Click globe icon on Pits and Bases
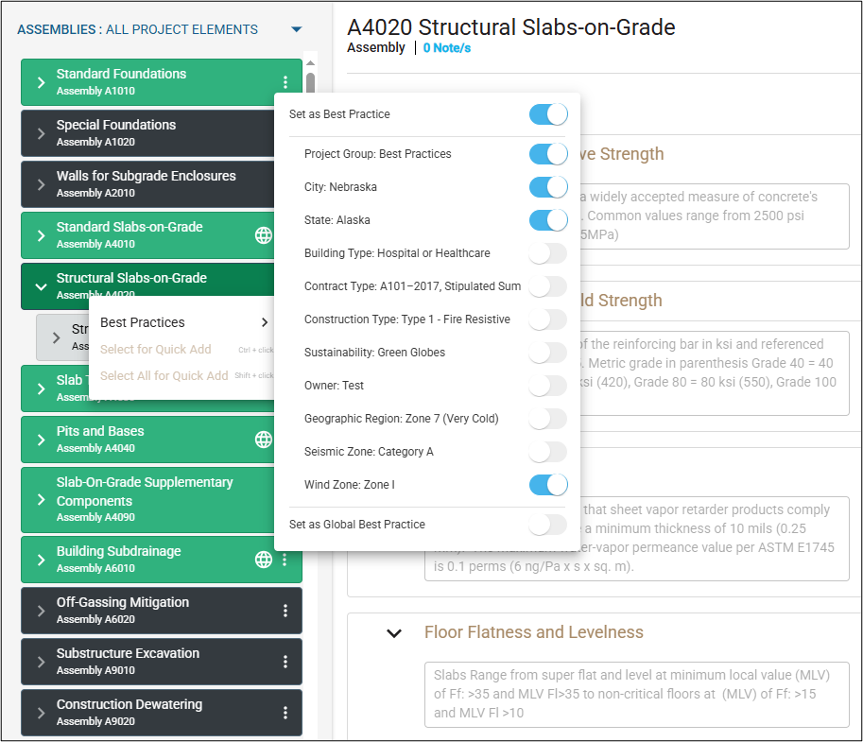863x742 pixels. coord(264,440)
